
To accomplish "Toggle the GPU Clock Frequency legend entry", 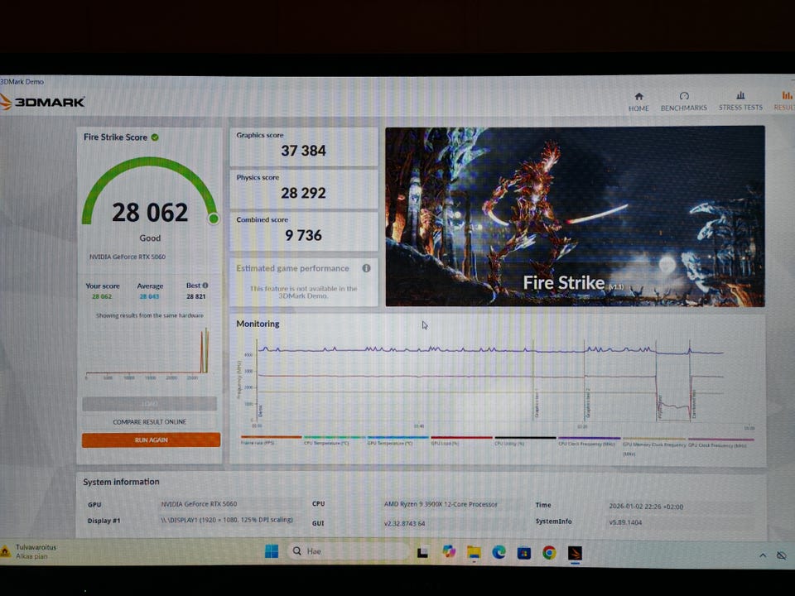I will click(720, 442).
